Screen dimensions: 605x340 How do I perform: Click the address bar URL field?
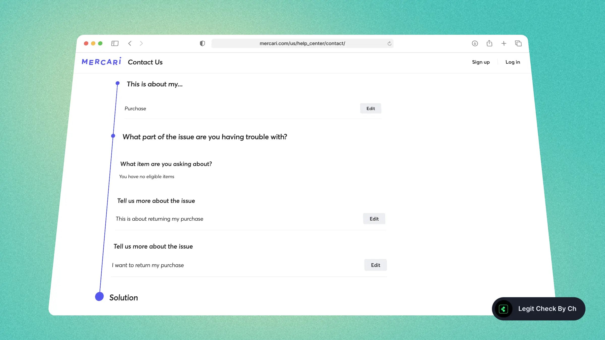tap(302, 43)
